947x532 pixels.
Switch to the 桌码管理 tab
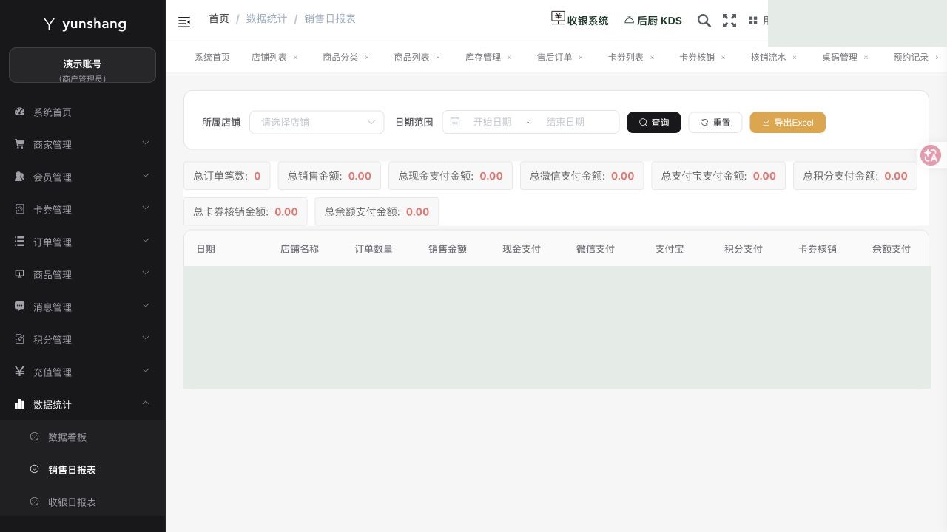click(840, 57)
